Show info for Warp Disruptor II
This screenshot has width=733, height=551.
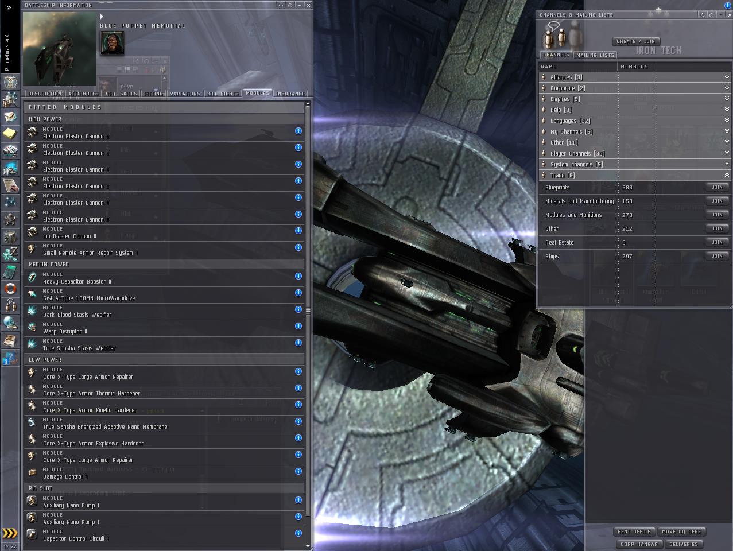(x=298, y=326)
